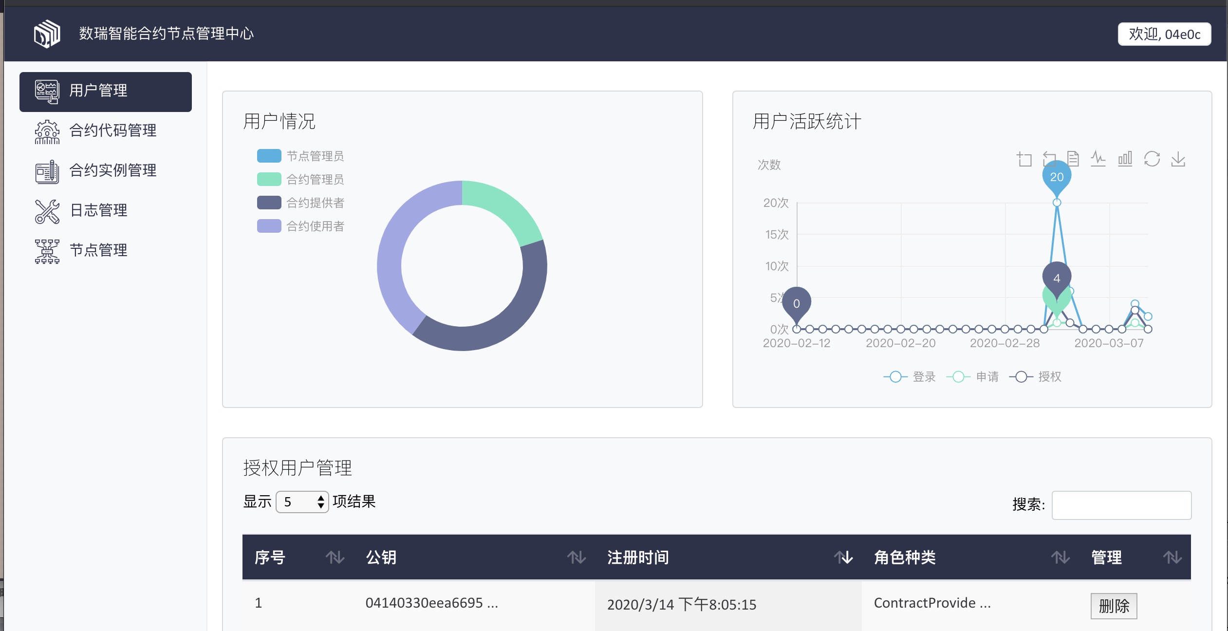The image size is (1228, 631).
Task: Click the 删除 button for user row 1
Action: 1115,606
